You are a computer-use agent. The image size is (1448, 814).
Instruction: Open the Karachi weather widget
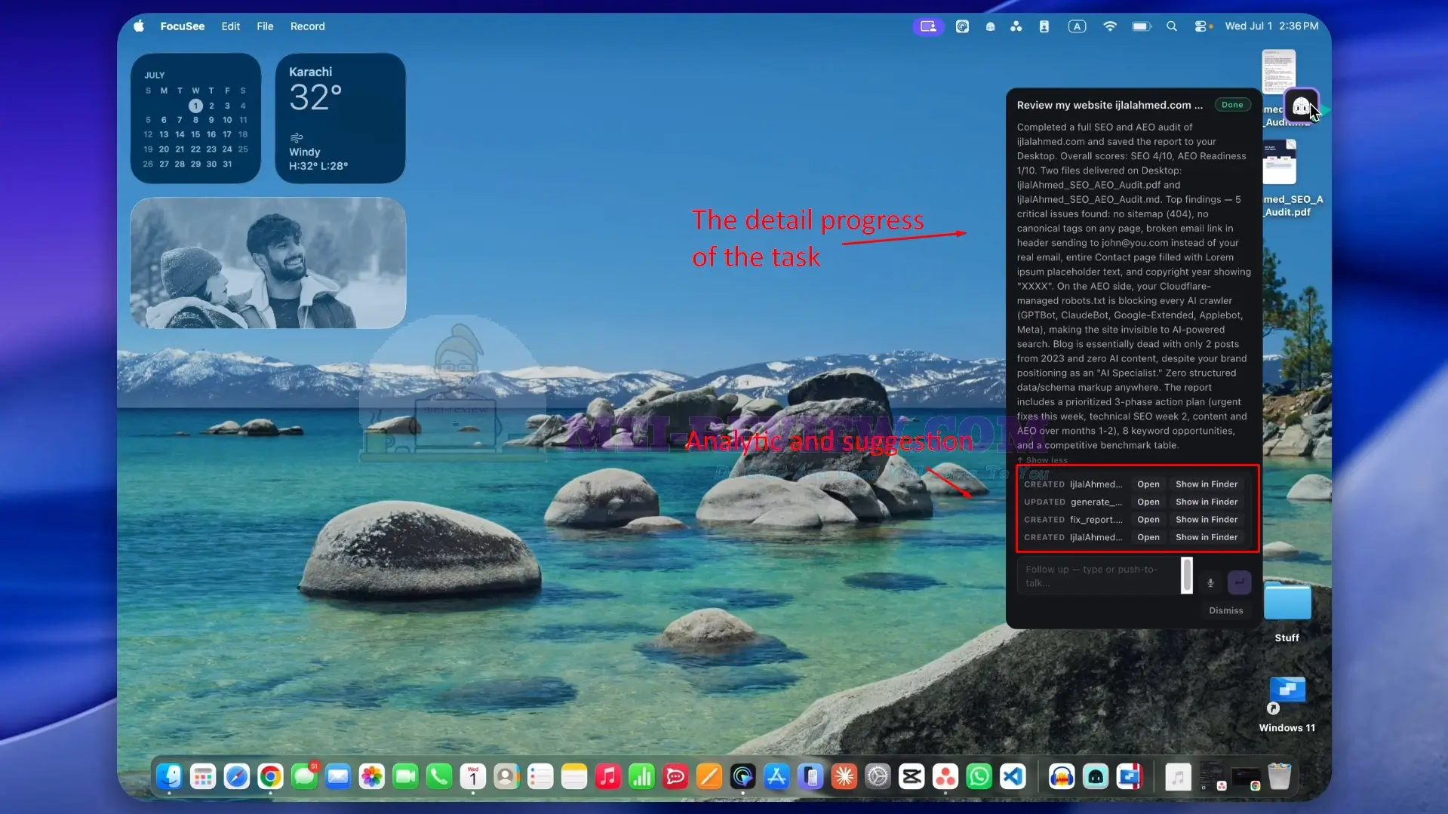point(340,118)
